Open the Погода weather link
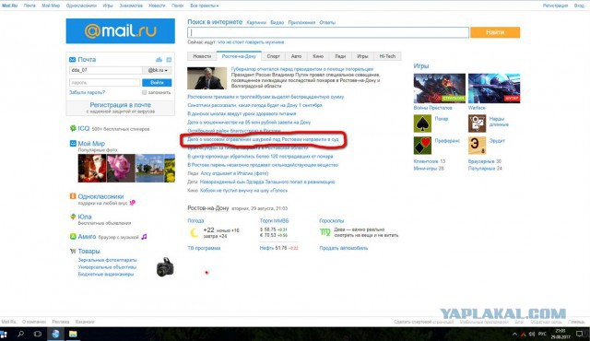The image size is (590, 341). point(195,220)
